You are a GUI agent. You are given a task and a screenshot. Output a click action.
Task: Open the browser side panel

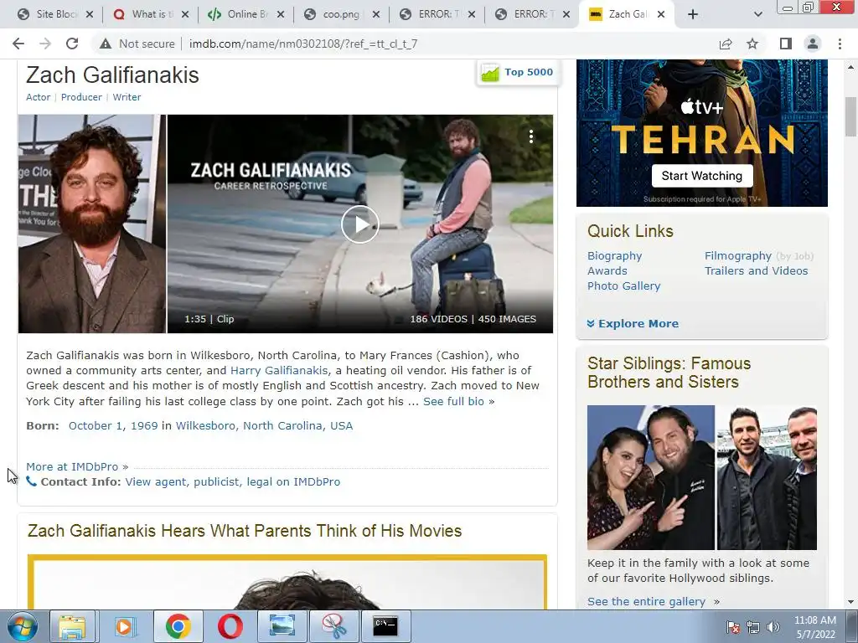click(786, 44)
